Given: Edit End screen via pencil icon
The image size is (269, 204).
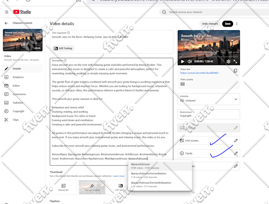Looking at the screenshot, I should coord(236,140).
